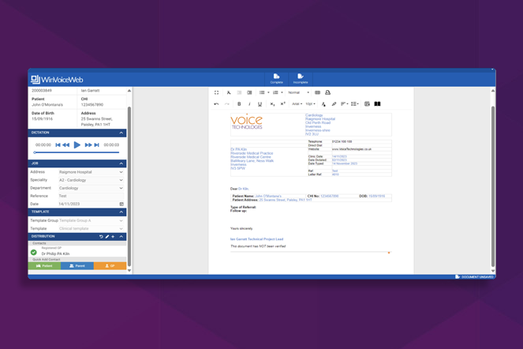This screenshot has width=523, height=349.
Task: Click the undo arrow in editor toolbar
Action: 217,103
